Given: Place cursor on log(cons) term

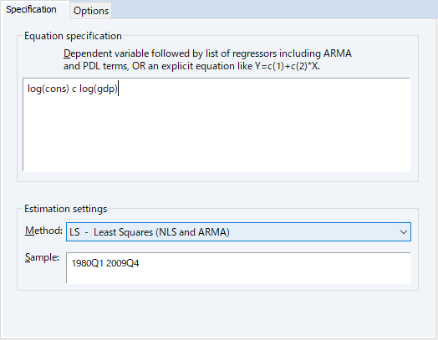Looking at the screenshot, I should point(48,89).
